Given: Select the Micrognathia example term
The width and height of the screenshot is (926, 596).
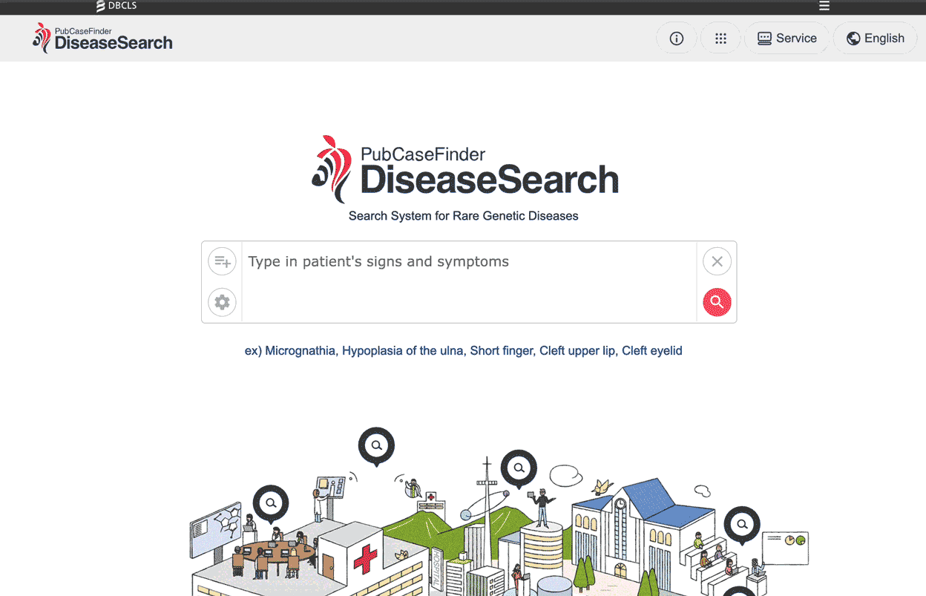Looking at the screenshot, I should (x=301, y=350).
